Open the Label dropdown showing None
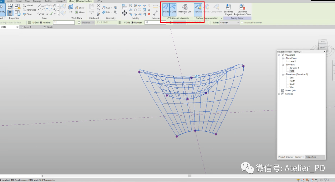 tap(230, 23)
